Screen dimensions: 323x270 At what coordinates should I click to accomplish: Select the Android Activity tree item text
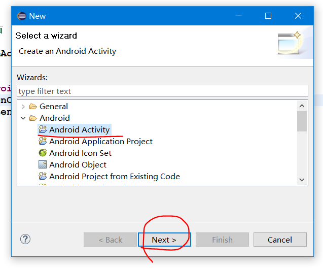coord(80,129)
